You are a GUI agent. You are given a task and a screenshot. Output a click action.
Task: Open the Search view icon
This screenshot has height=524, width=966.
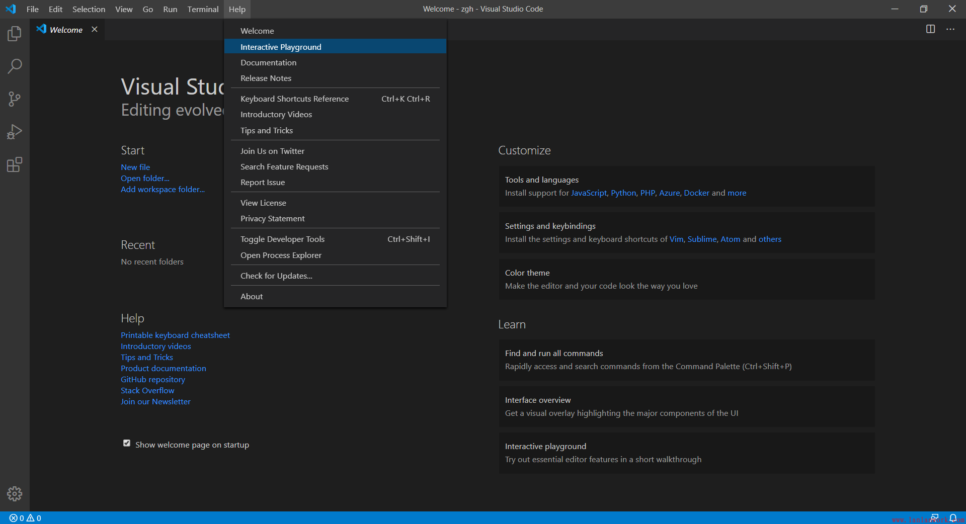(15, 66)
